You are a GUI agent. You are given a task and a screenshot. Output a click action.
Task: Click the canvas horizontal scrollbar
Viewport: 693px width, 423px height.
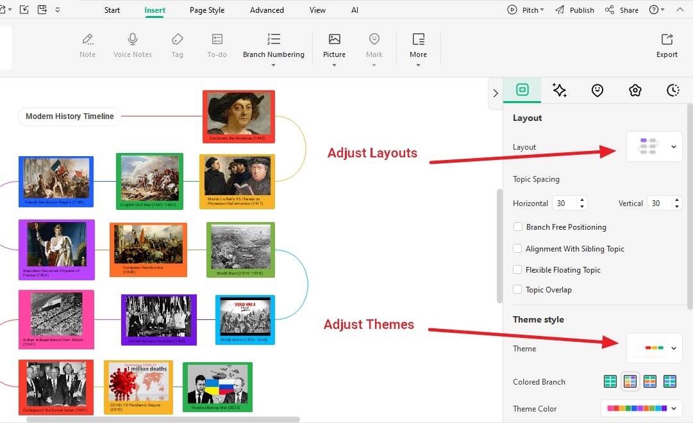pyautogui.click(x=163, y=419)
